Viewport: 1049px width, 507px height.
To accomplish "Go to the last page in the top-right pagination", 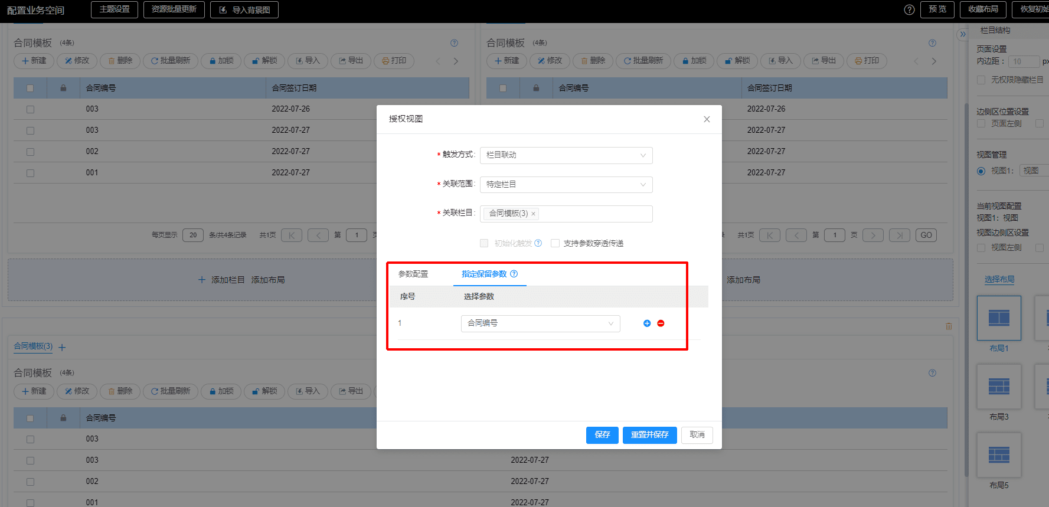I will click(899, 235).
